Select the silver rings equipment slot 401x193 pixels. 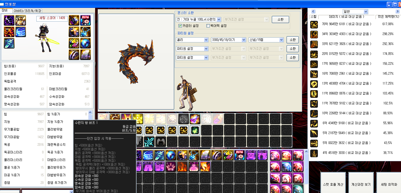[74, 55]
